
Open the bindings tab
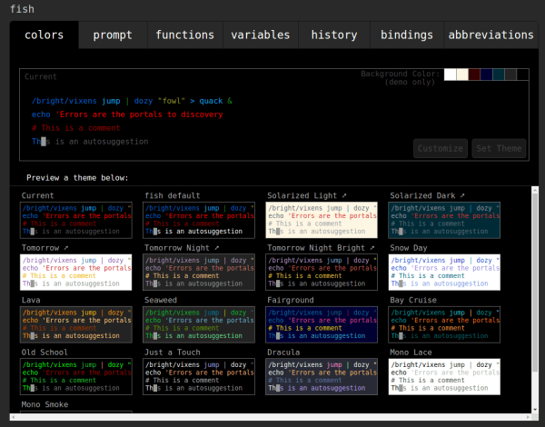pyautogui.click(x=407, y=35)
